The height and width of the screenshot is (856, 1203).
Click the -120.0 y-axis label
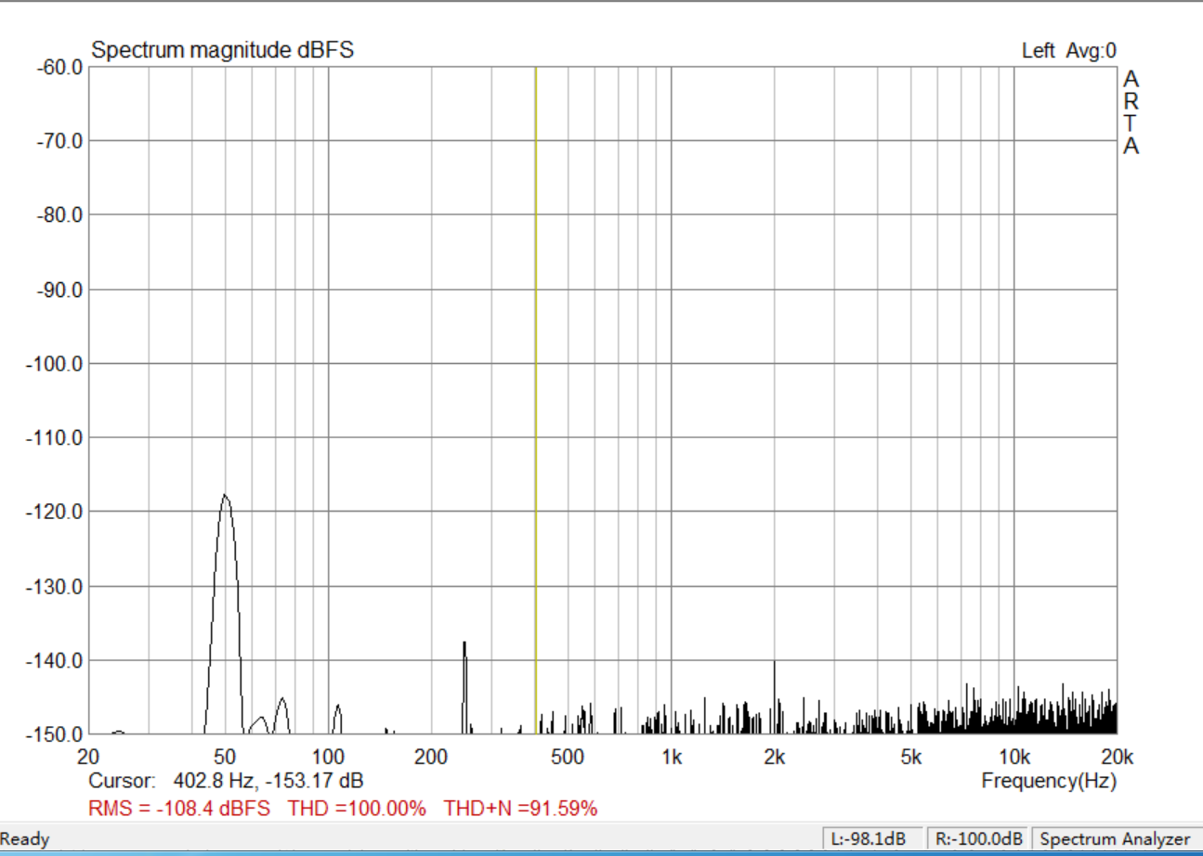55,512
